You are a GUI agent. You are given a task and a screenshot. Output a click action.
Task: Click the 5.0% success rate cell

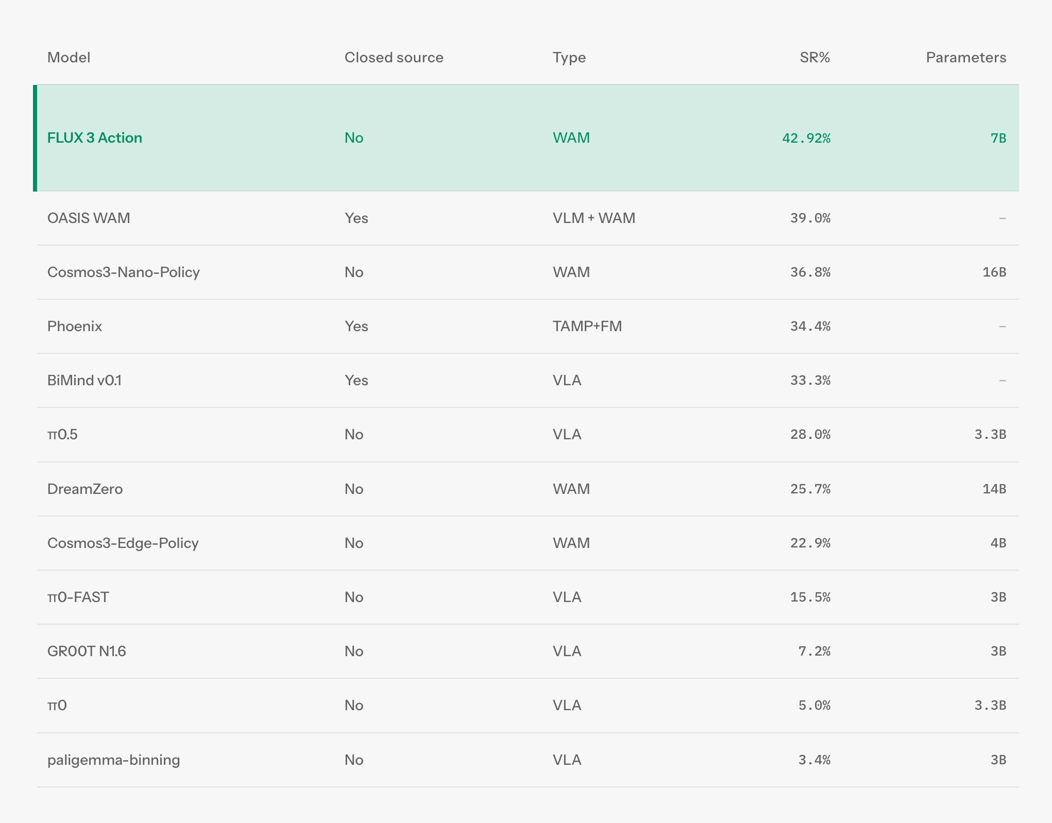(815, 706)
